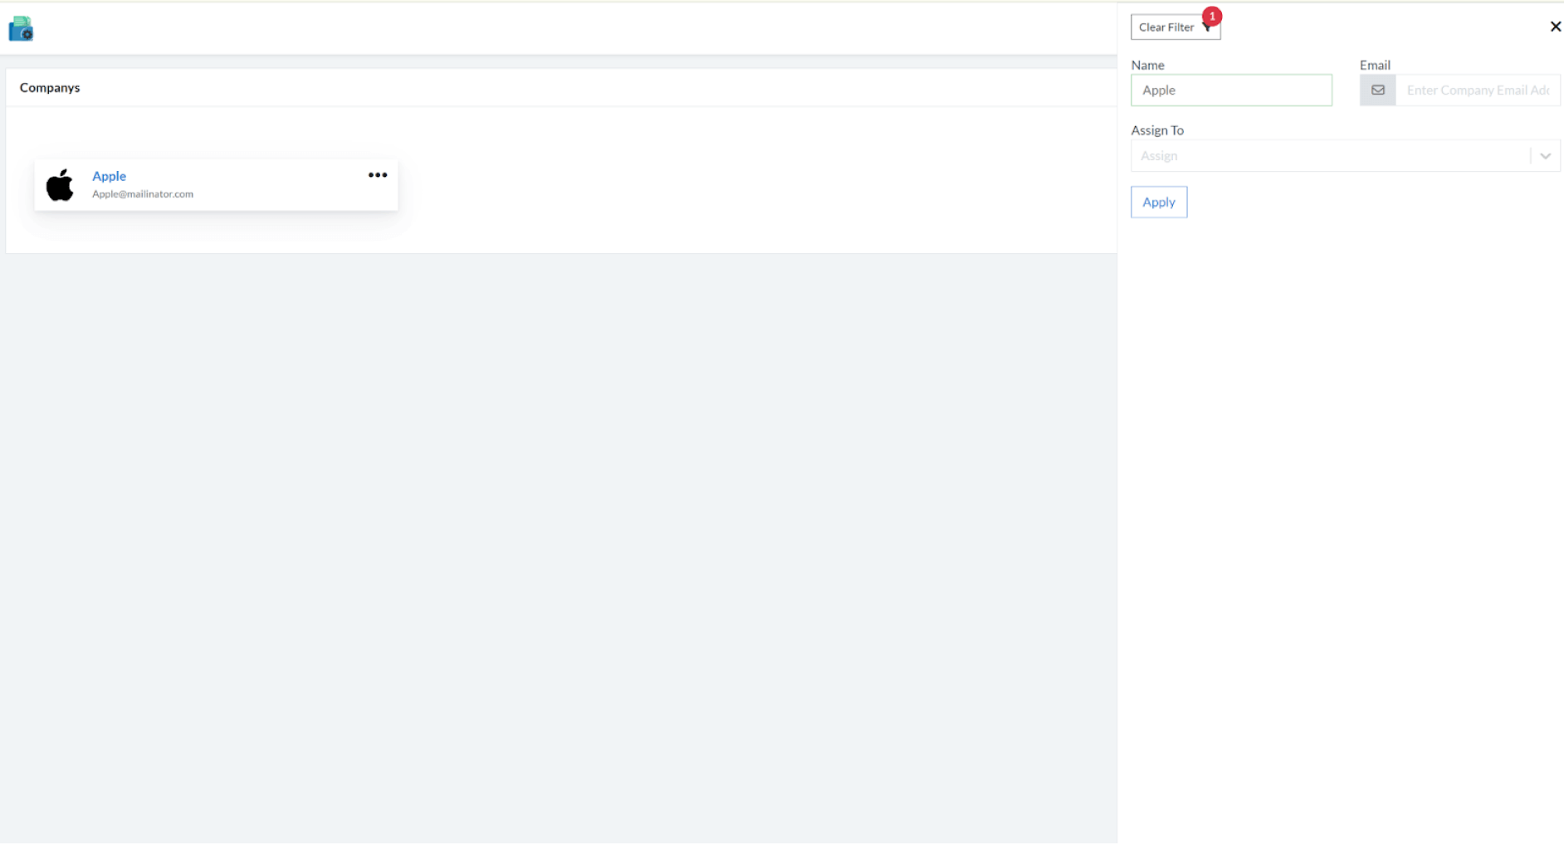Apply the current filter settings
This screenshot has width=1564, height=844.
coord(1158,202)
